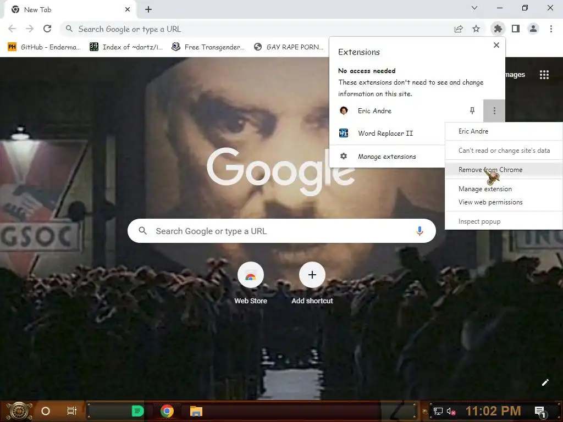Open the notification center icon

tap(540, 412)
